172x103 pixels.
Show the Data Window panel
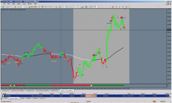[x=15, y=7]
